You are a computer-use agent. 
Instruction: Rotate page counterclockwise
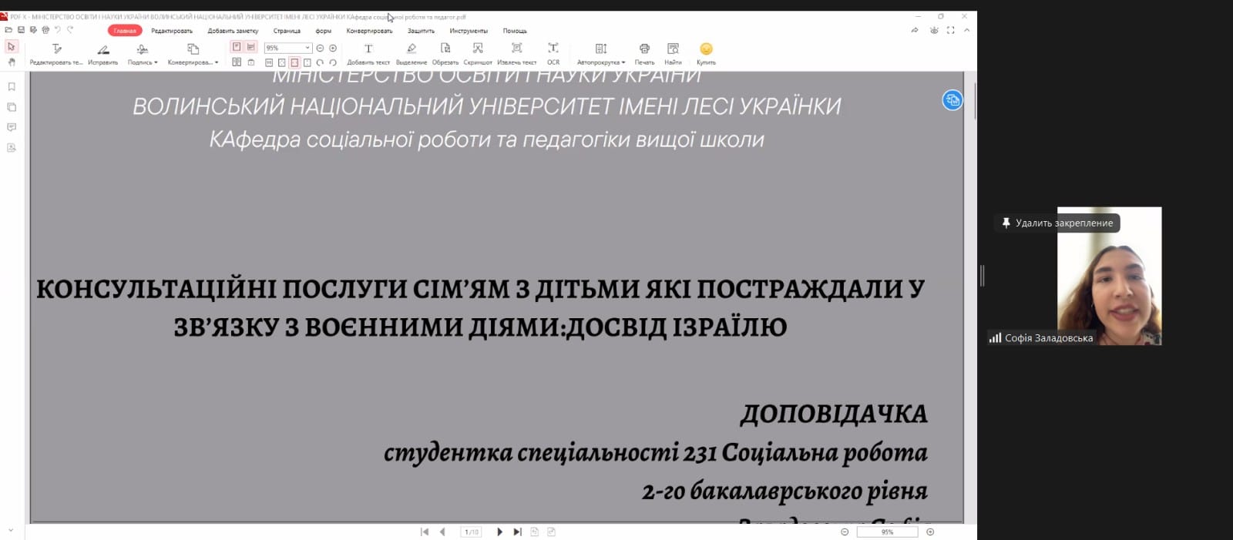333,62
